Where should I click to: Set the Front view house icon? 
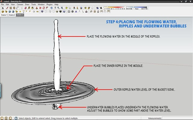[x=98, y=12]
